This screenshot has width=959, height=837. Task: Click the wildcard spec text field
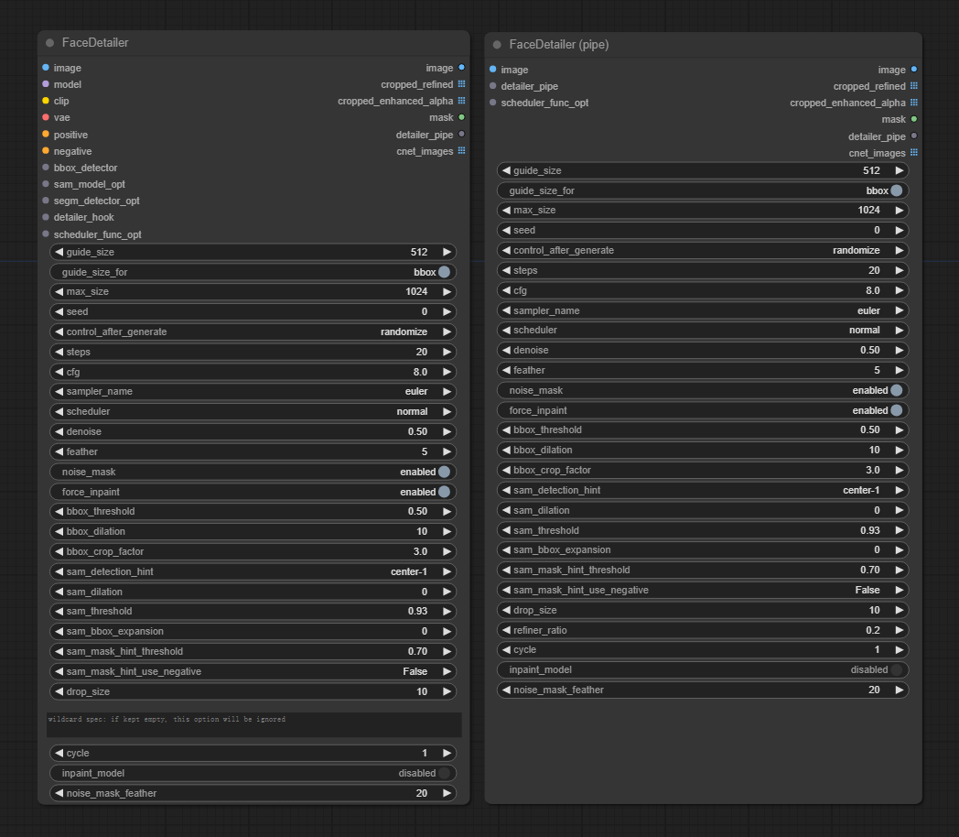pos(253,724)
